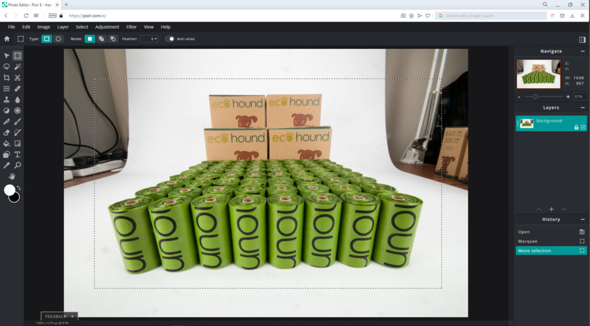Select the Magic Wand tool
590x326 pixels.
[x=17, y=67]
